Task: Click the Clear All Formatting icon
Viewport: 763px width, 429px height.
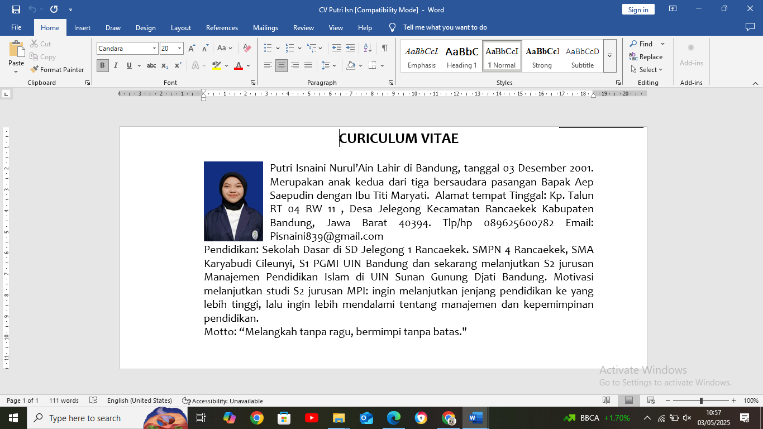Action: click(247, 48)
